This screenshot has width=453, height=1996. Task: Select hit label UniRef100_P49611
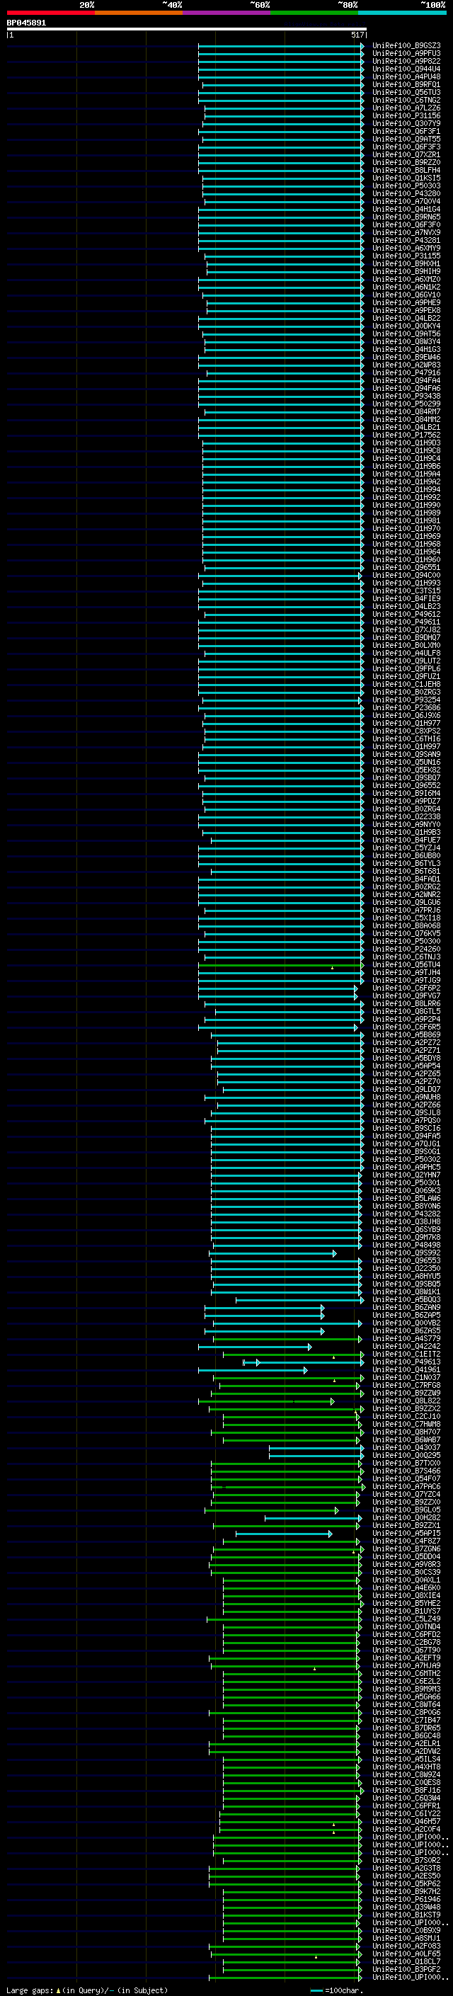point(406,622)
